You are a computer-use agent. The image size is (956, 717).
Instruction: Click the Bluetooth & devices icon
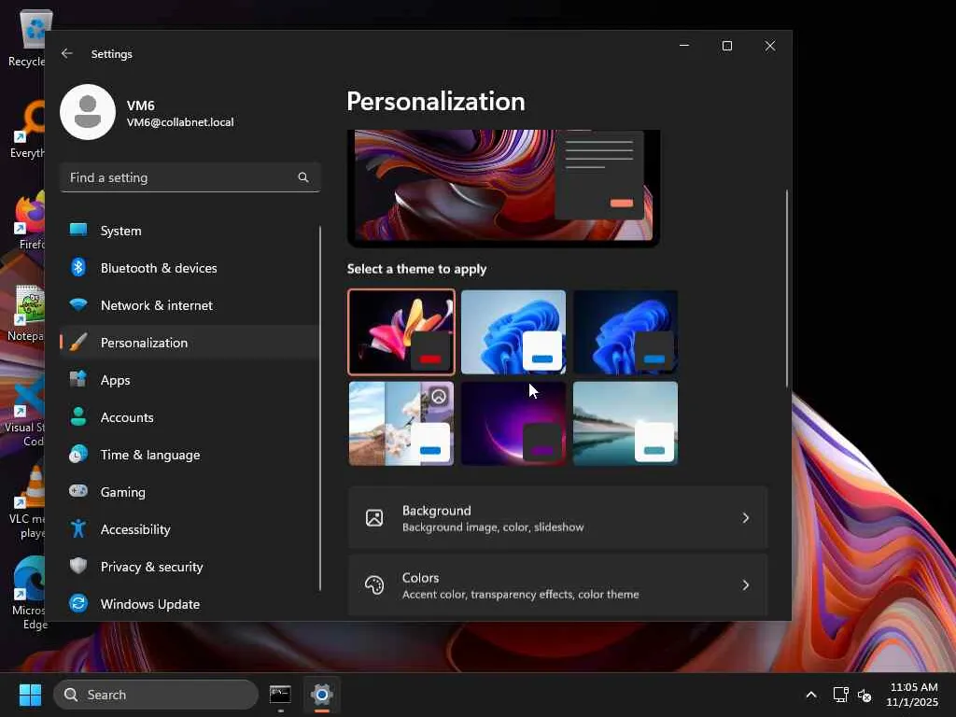tap(78, 268)
